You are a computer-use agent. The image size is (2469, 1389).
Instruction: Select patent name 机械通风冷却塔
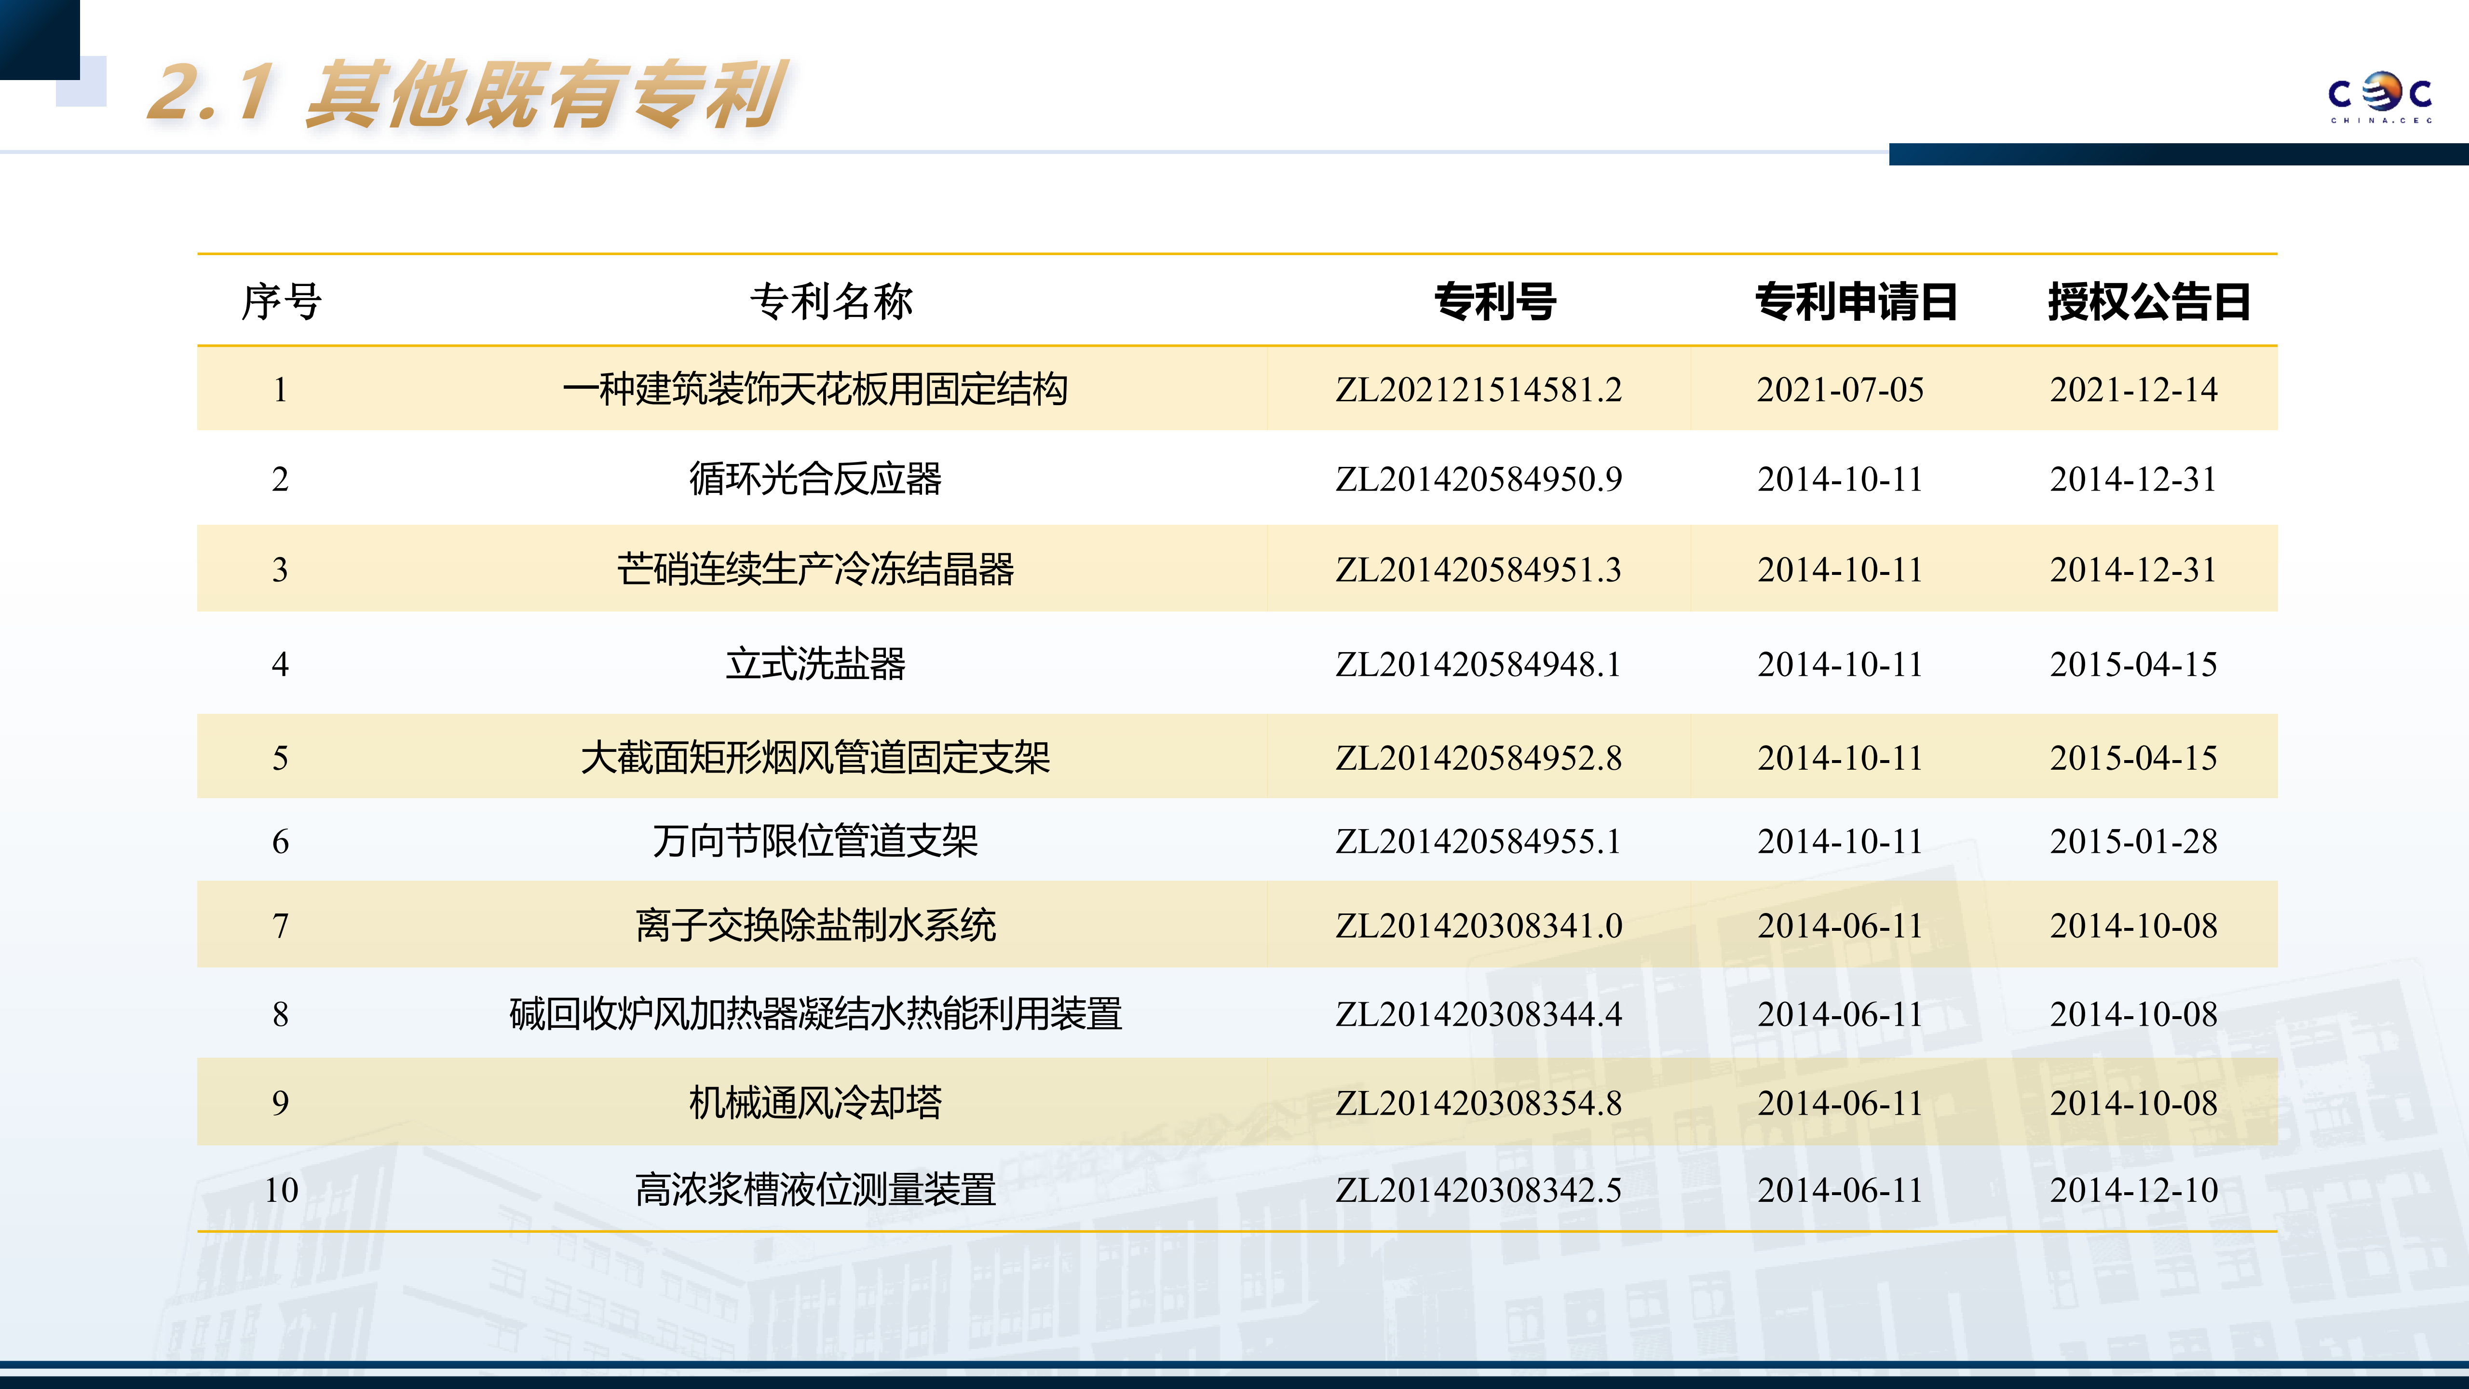pyautogui.click(x=814, y=1103)
